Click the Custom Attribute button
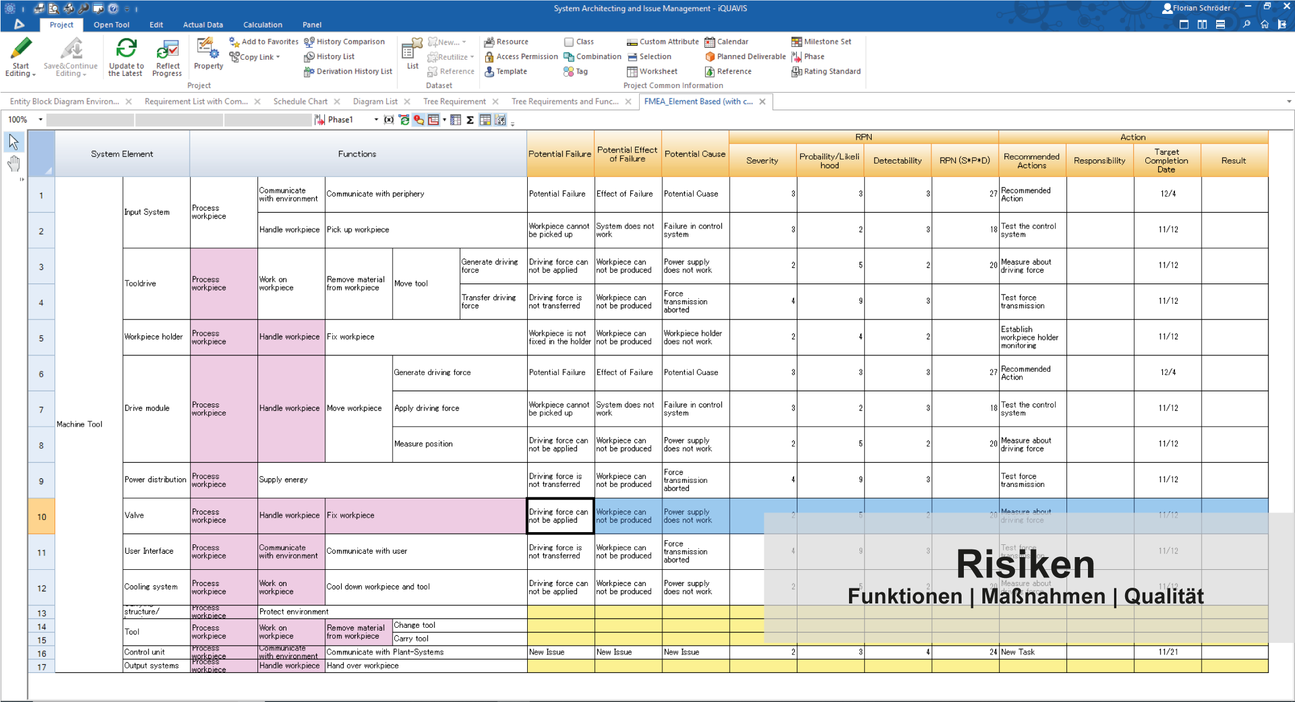The image size is (1295, 702). (663, 42)
